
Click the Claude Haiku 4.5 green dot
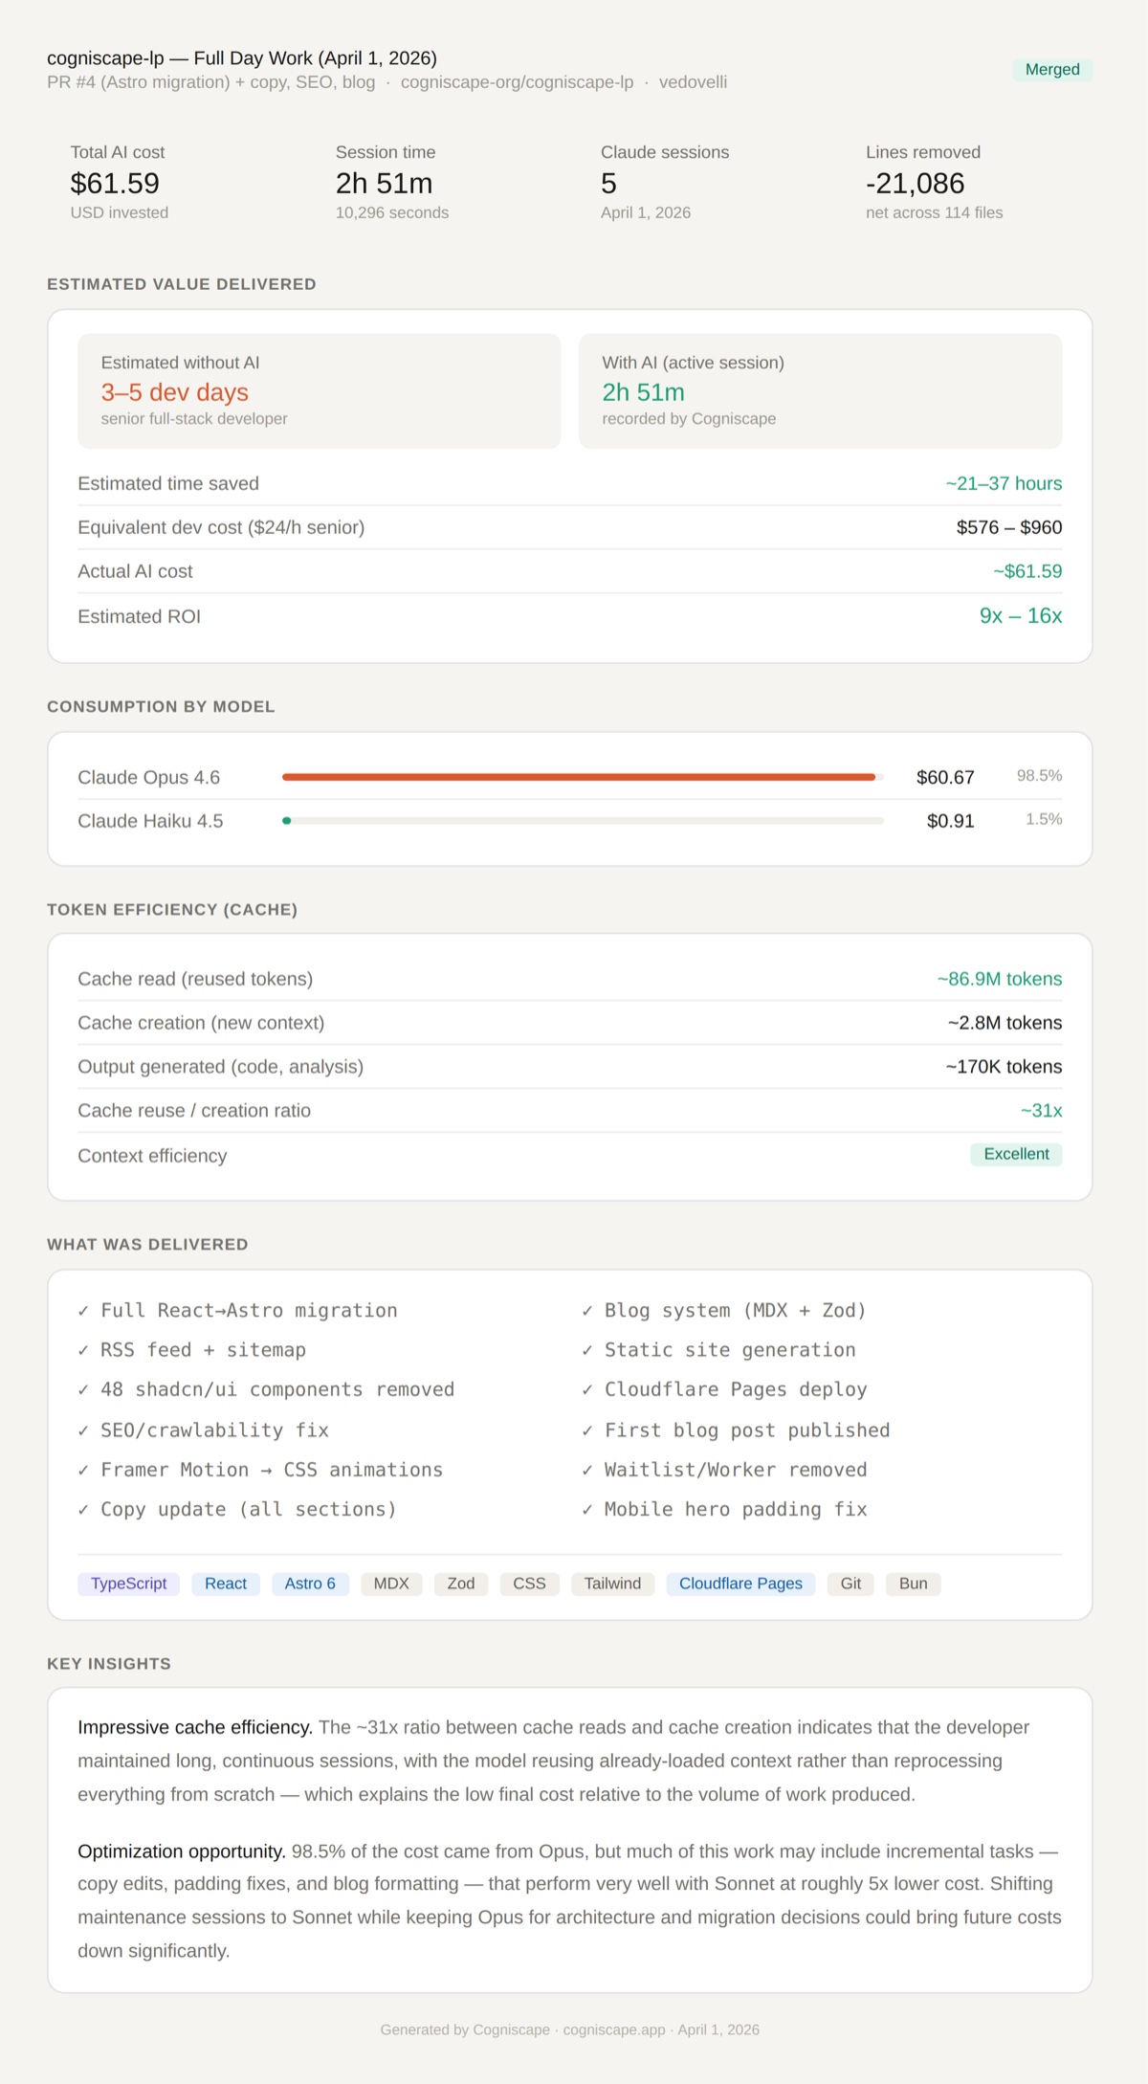pyautogui.click(x=287, y=821)
